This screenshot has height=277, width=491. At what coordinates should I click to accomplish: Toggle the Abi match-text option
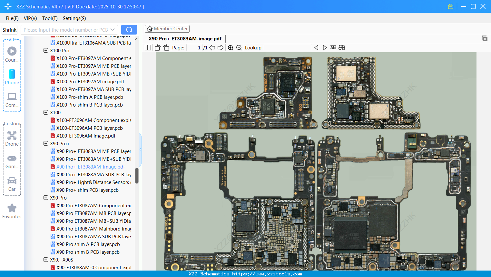click(333, 48)
